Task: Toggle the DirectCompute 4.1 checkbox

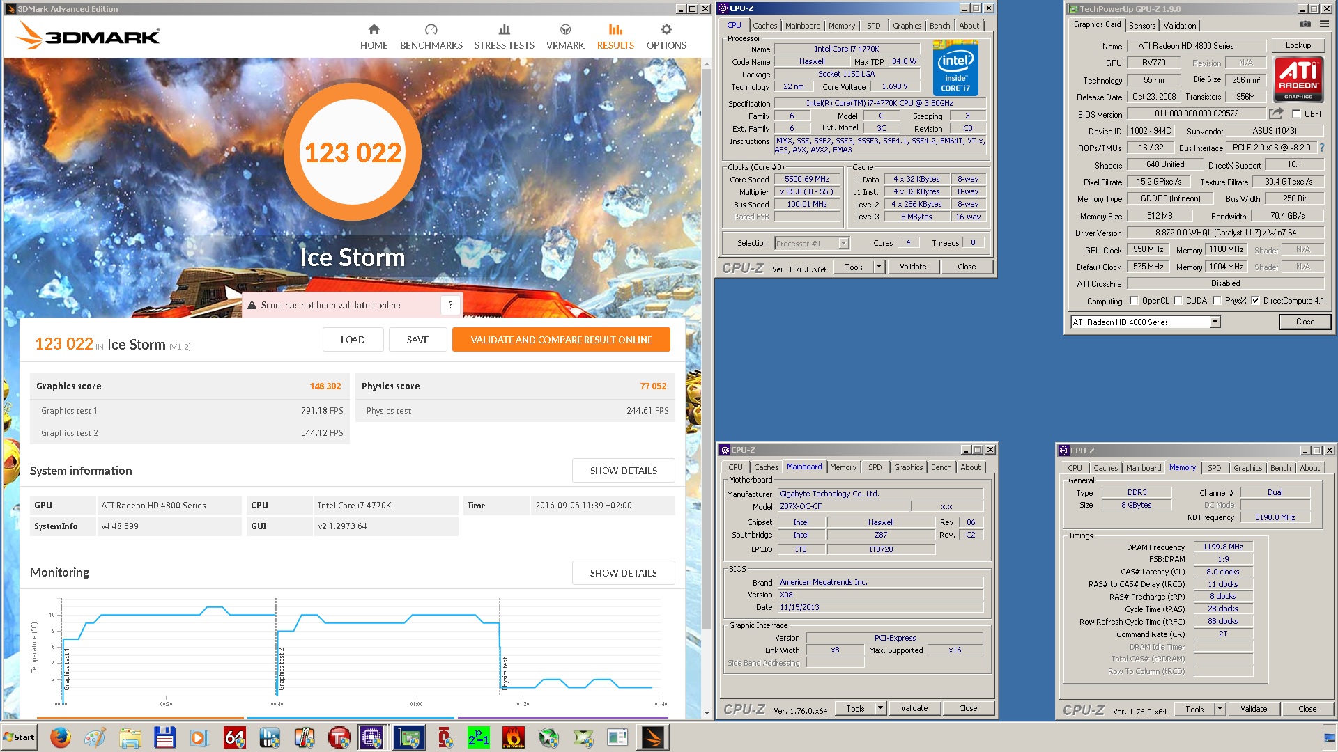Action: pyautogui.click(x=1255, y=301)
